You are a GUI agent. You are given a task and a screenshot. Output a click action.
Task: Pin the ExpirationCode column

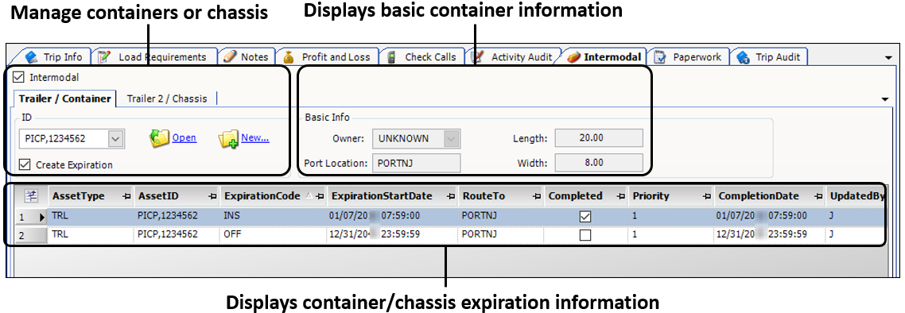pos(320,196)
